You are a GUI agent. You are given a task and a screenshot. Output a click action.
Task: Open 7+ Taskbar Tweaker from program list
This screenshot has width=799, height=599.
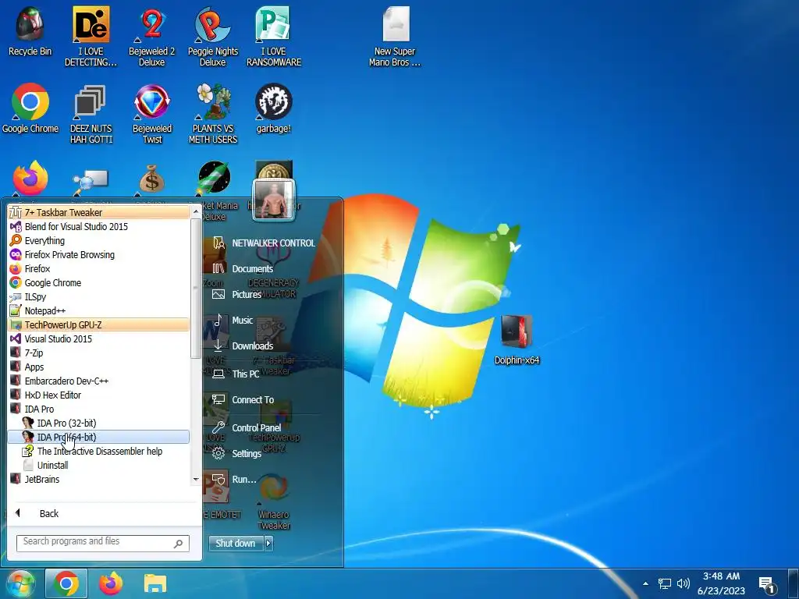99,212
